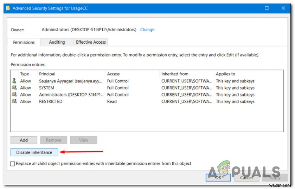The height and width of the screenshot is (189, 295).
Task: Click Allow in the SYSTEM row
Action: coord(25,88)
